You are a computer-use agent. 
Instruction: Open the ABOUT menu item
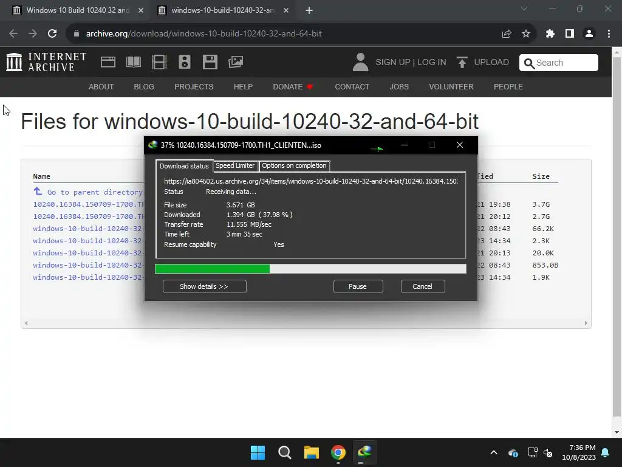pyautogui.click(x=101, y=86)
